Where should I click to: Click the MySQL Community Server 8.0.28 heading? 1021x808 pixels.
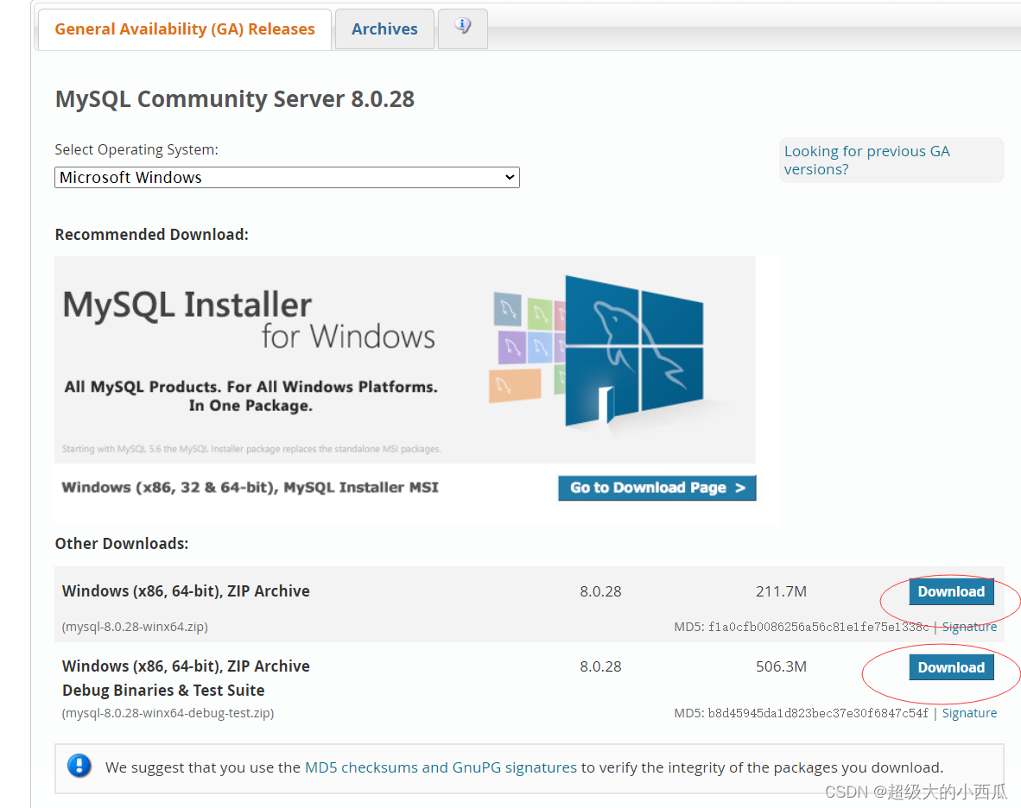point(235,99)
